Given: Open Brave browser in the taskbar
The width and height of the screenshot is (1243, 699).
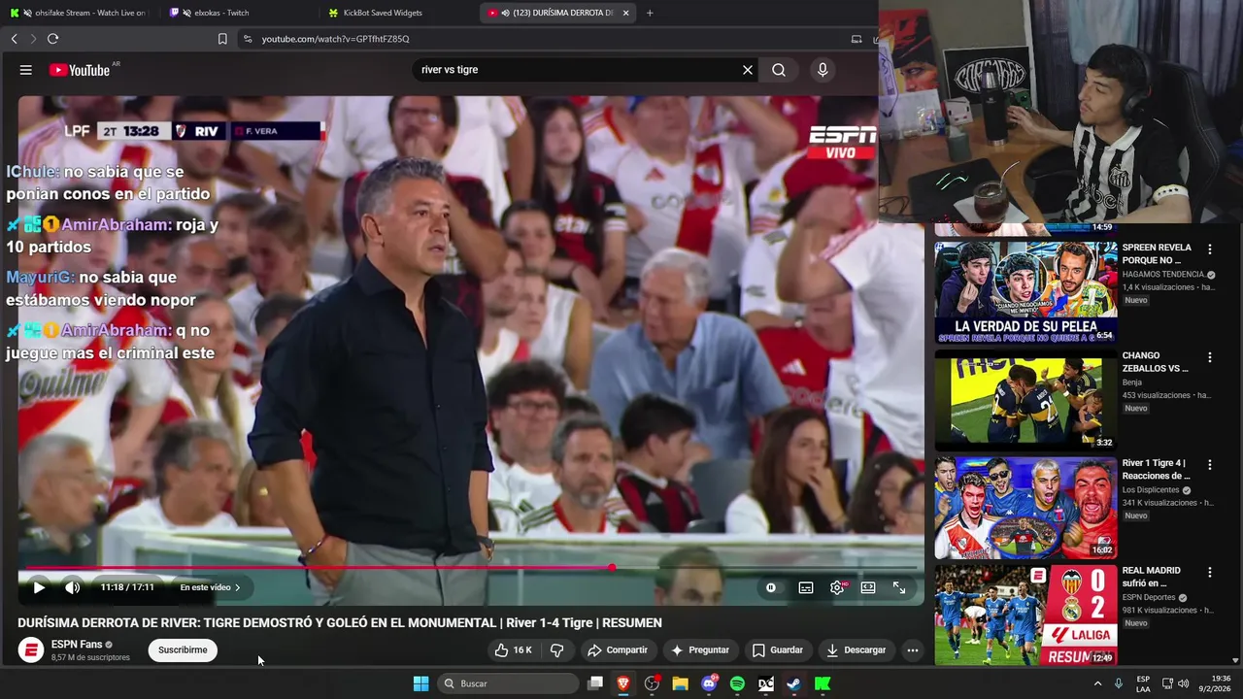Looking at the screenshot, I should pyautogui.click(x=623, y=683).
